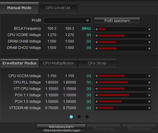This screenshot has width=158, height=133.
Task: Adjust the PCH 1.5 Voltage slider
Action: pyautogui.click(x=123, y=101)
